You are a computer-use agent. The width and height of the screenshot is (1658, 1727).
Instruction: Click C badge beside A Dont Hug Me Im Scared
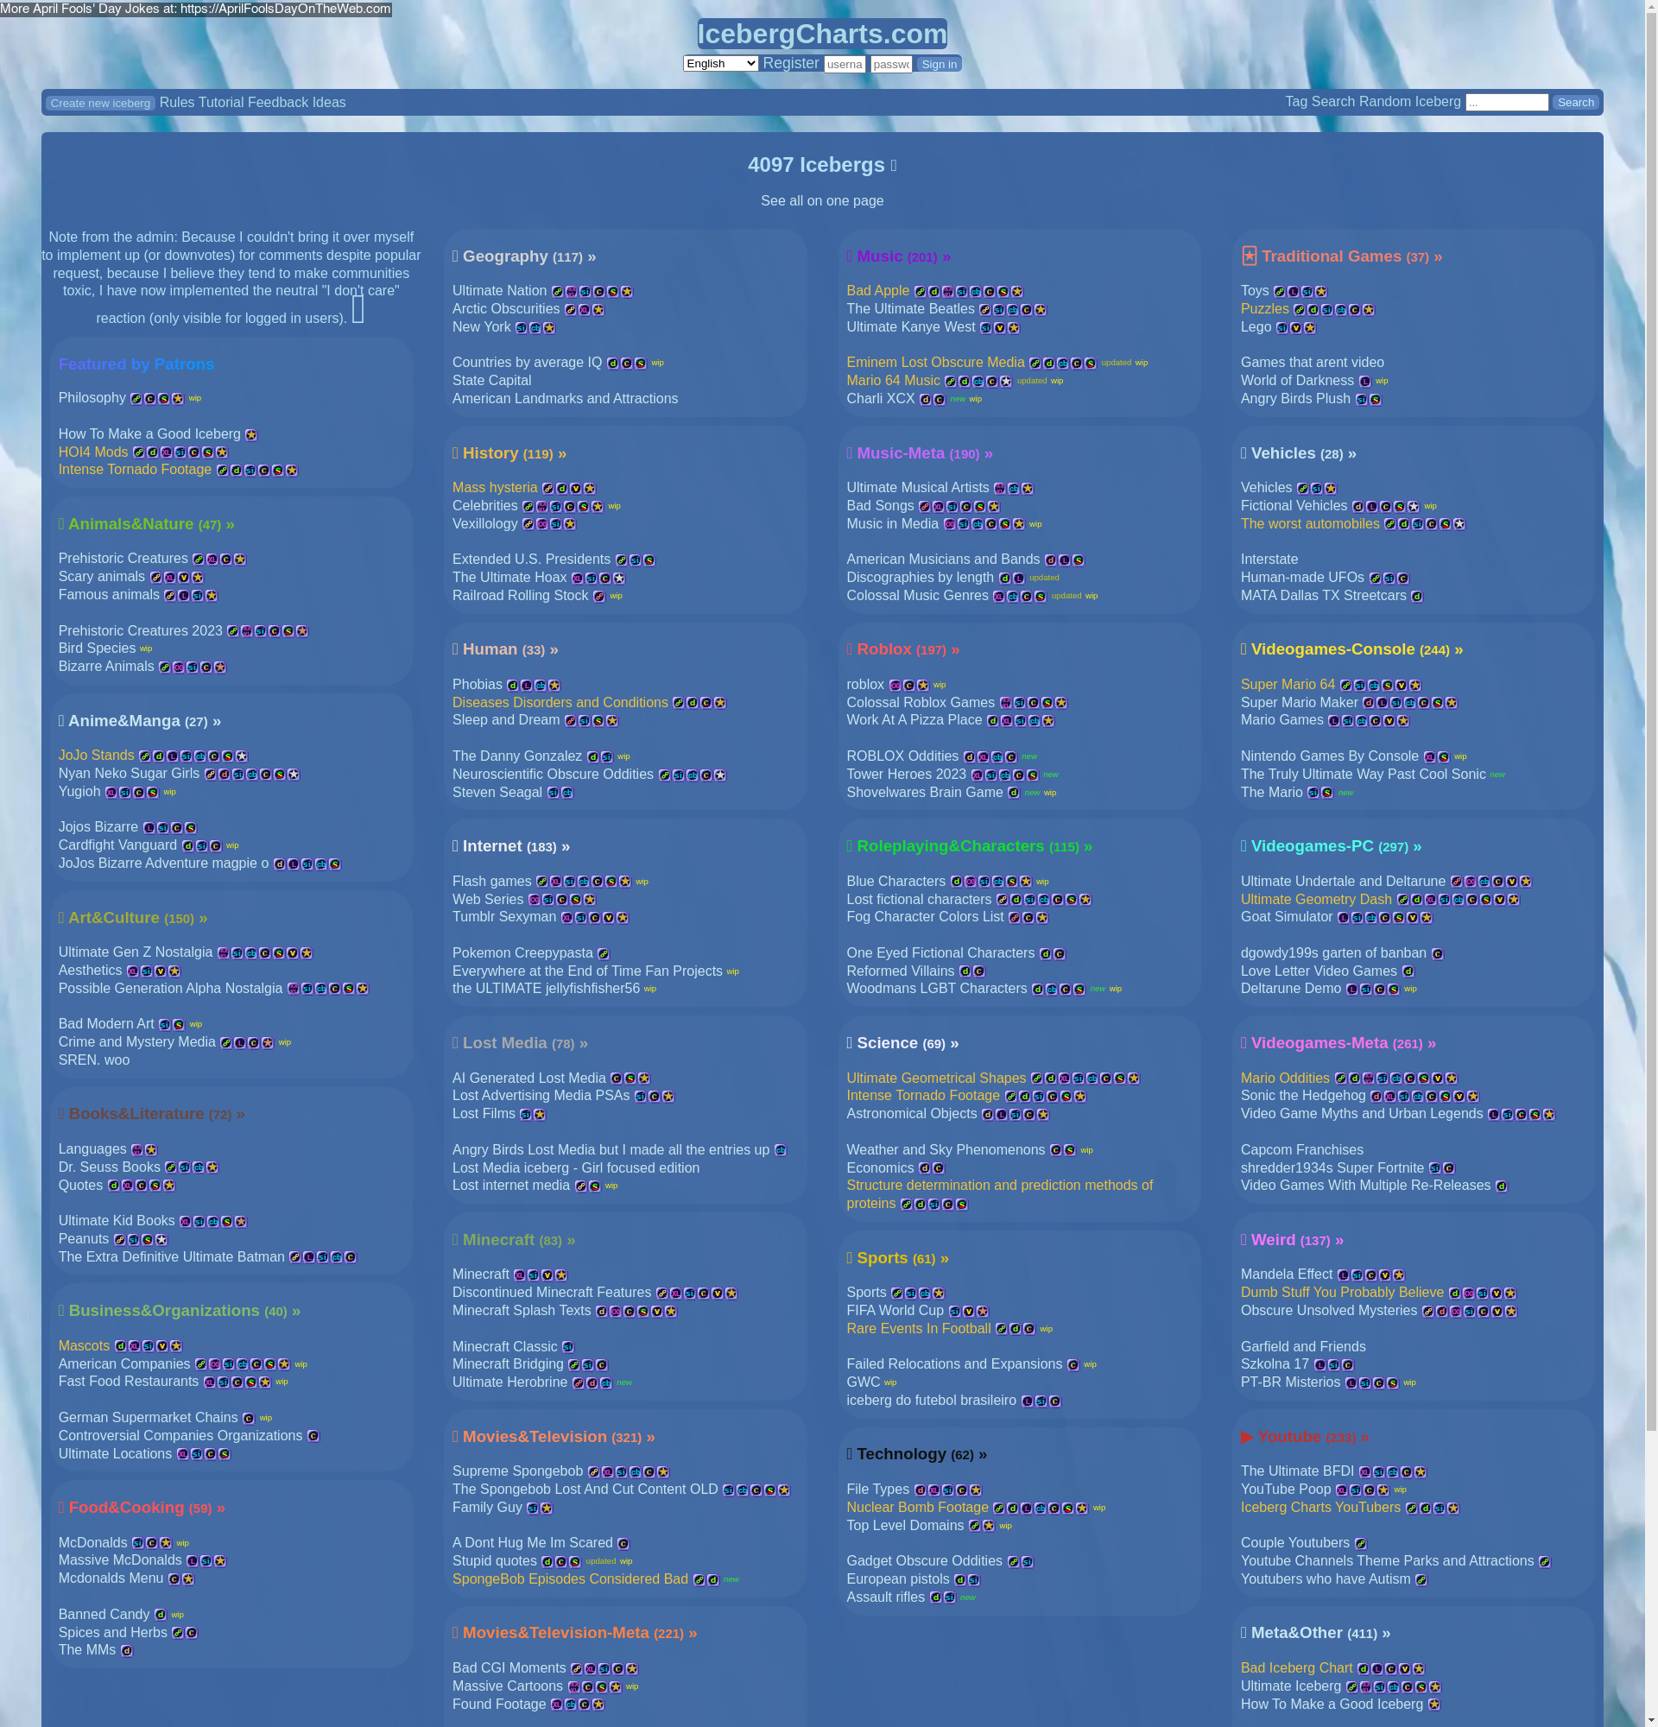(x=623, y=1544)
